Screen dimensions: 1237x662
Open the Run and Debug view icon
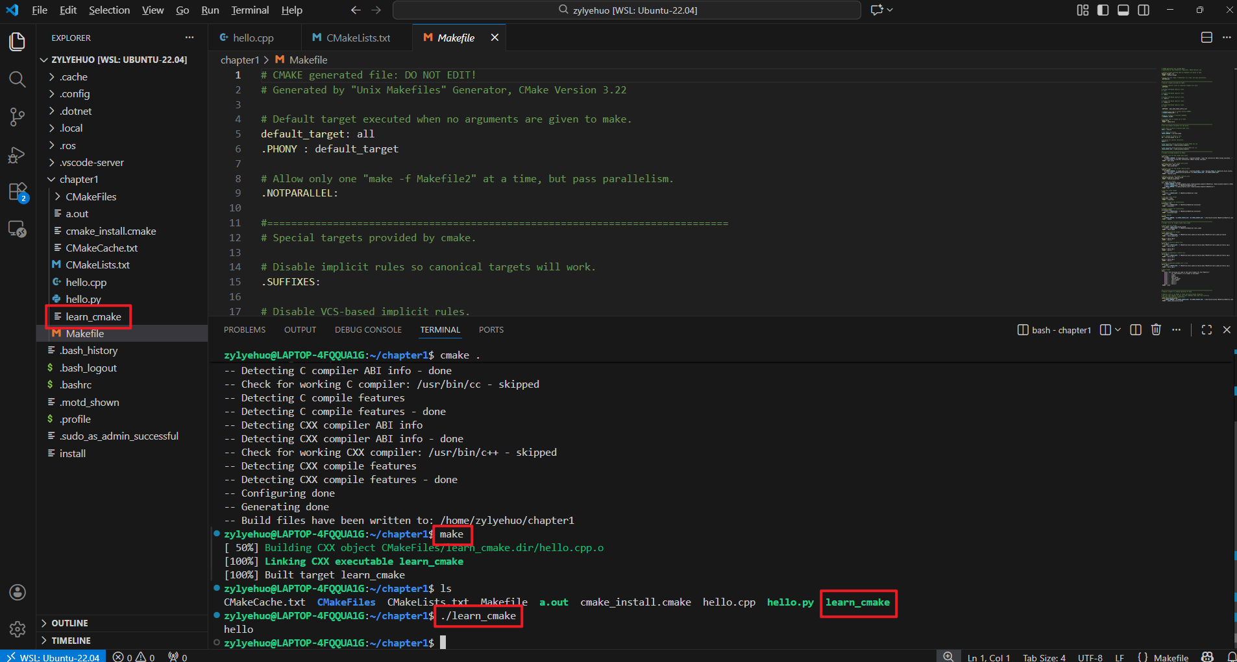[18, 155]
